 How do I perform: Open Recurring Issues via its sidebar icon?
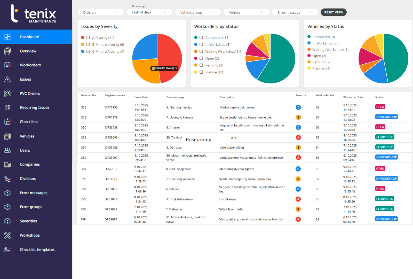[7, 107]
